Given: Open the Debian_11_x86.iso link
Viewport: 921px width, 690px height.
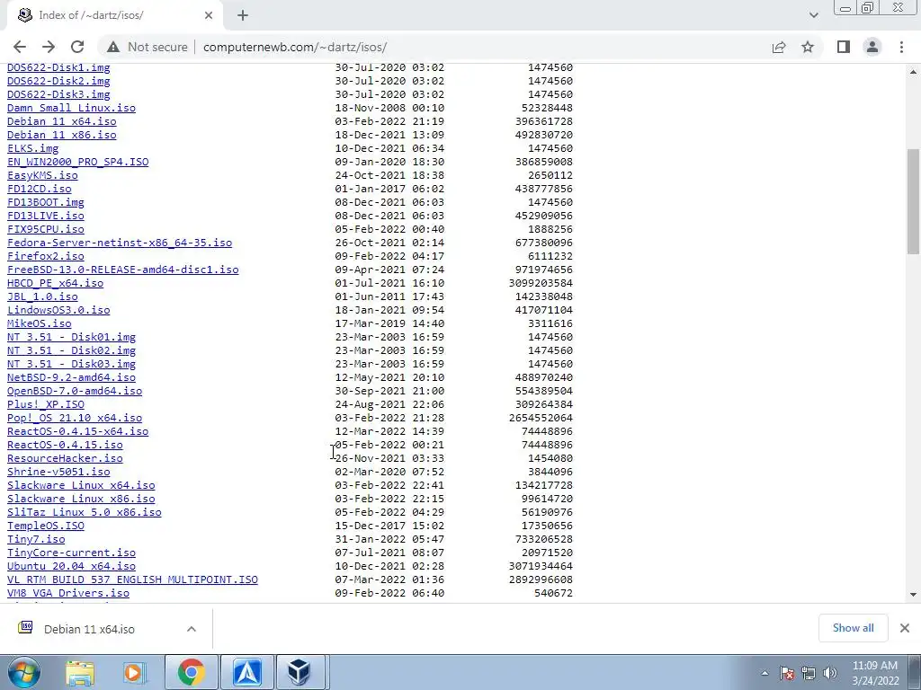Looking at the screenshot, I should [62, 135].
